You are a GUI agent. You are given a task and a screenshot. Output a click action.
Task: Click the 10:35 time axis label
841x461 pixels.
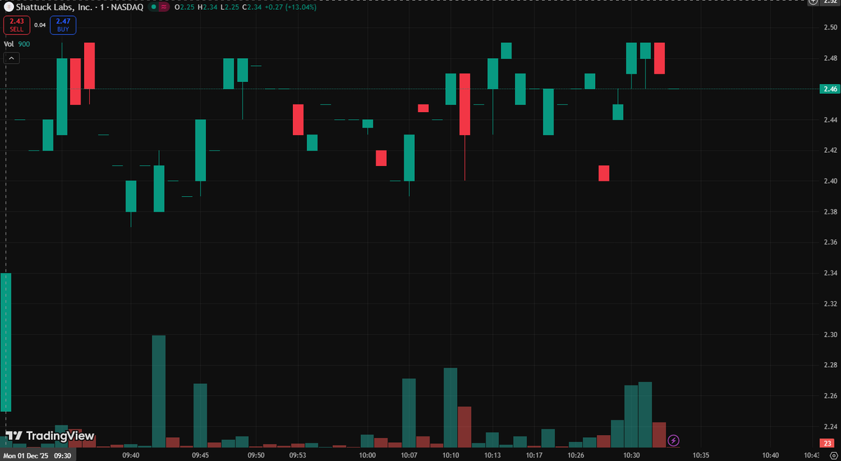(x=701, y=455)
